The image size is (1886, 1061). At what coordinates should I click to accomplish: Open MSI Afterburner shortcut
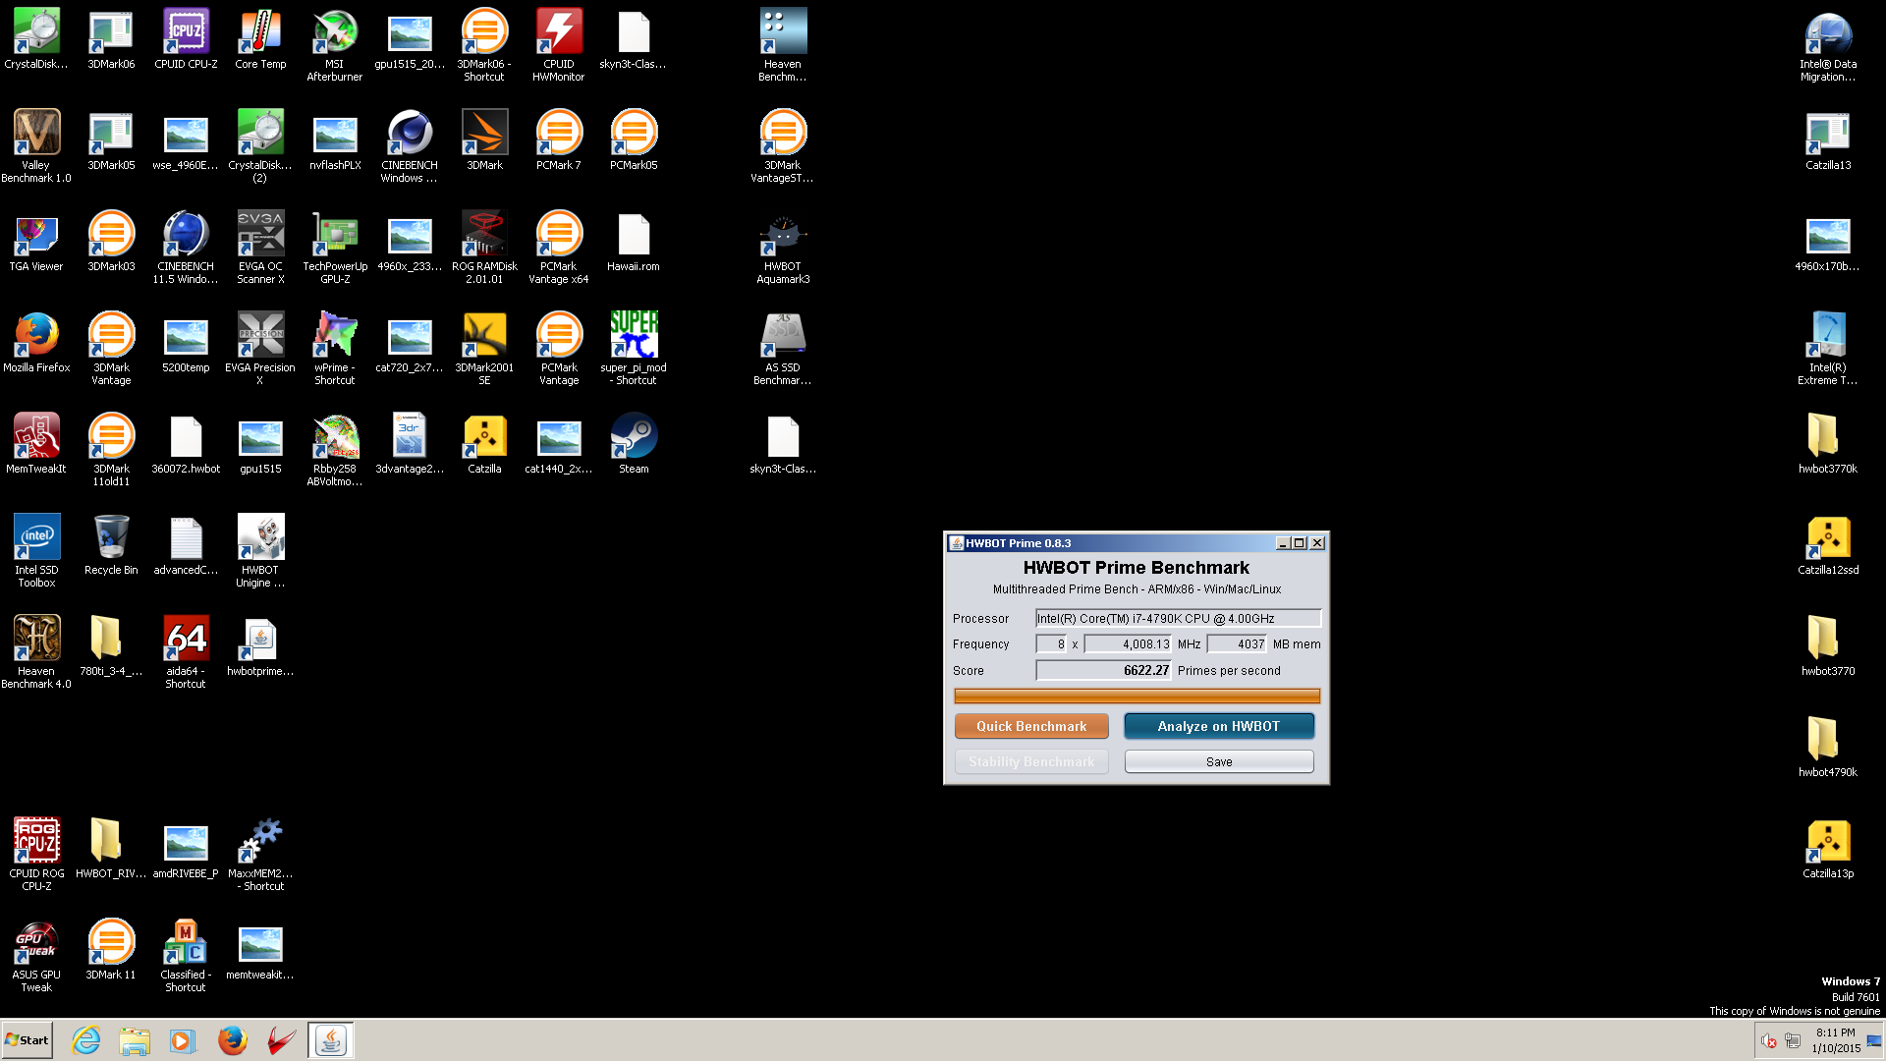point(335,45)
